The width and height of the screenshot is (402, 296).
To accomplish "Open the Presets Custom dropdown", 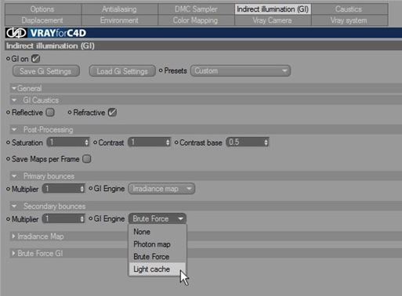I will pos(241,70).
